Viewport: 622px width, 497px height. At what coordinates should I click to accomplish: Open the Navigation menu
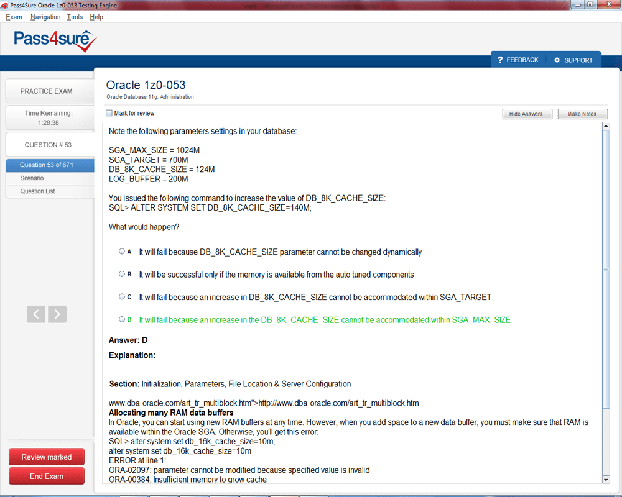45,17
